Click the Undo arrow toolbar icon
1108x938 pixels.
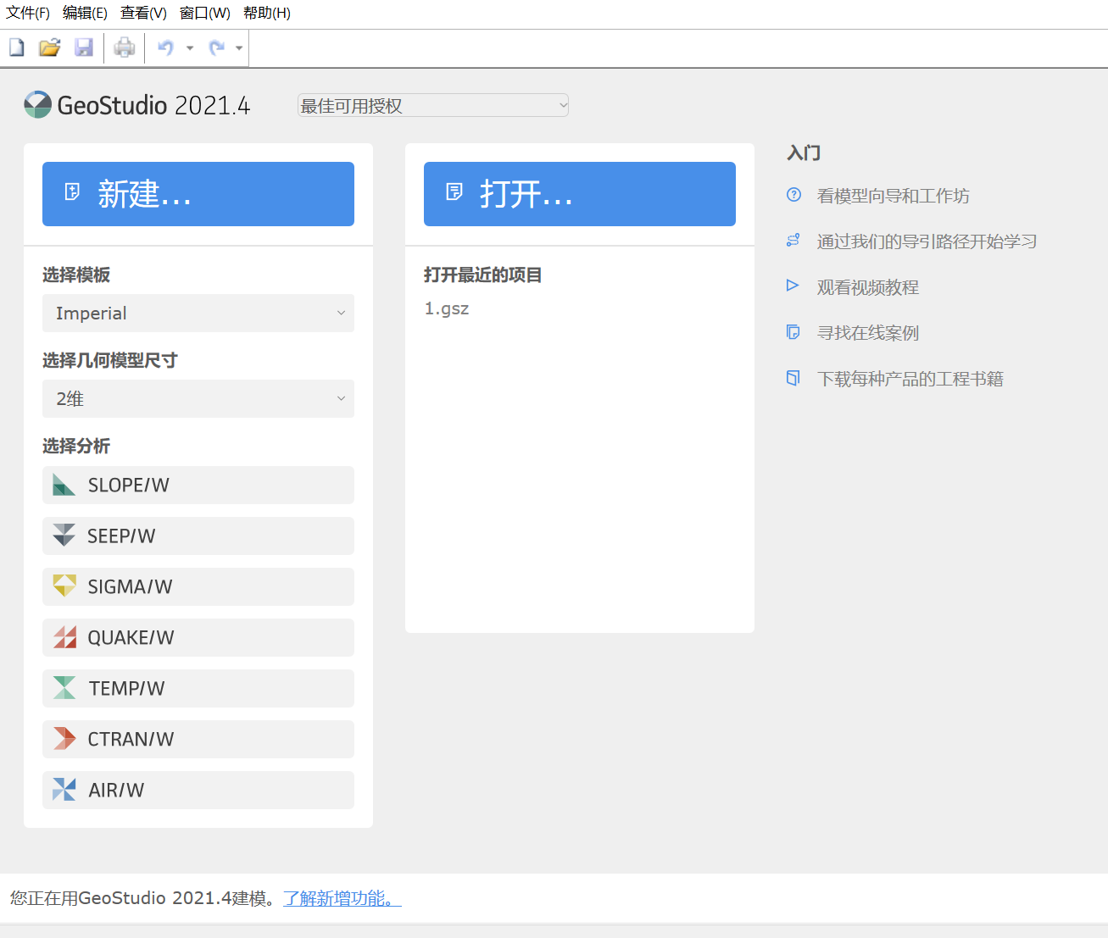[166, 47]
